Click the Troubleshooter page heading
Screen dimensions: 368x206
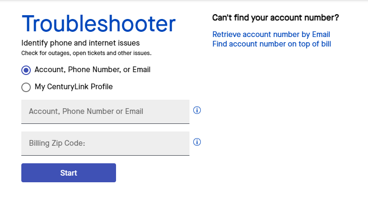[99, 24]
